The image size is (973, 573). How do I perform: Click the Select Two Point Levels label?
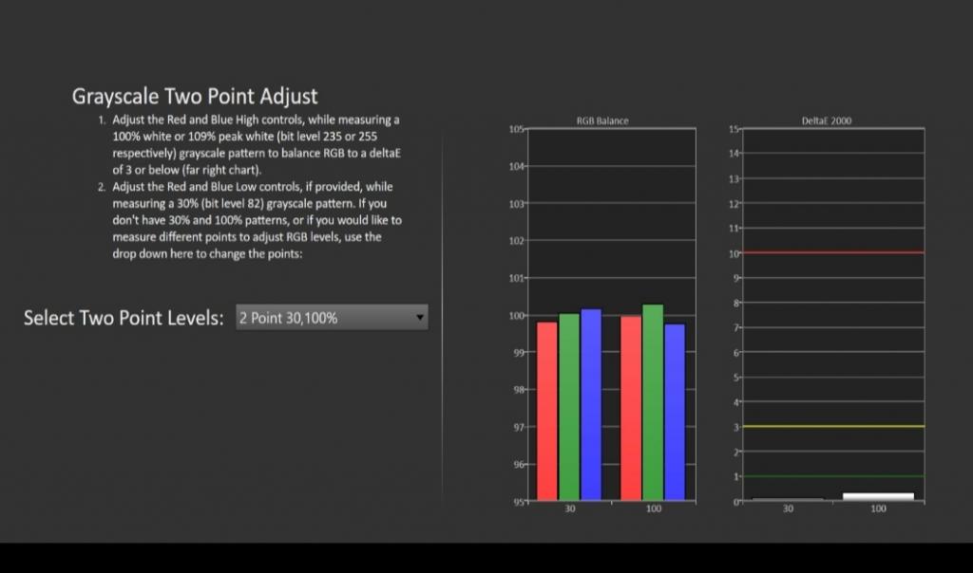tap(123, 318)
